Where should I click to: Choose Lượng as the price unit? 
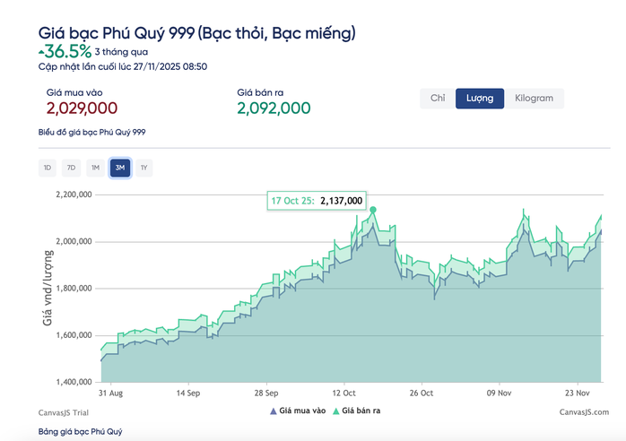point(480,98)
